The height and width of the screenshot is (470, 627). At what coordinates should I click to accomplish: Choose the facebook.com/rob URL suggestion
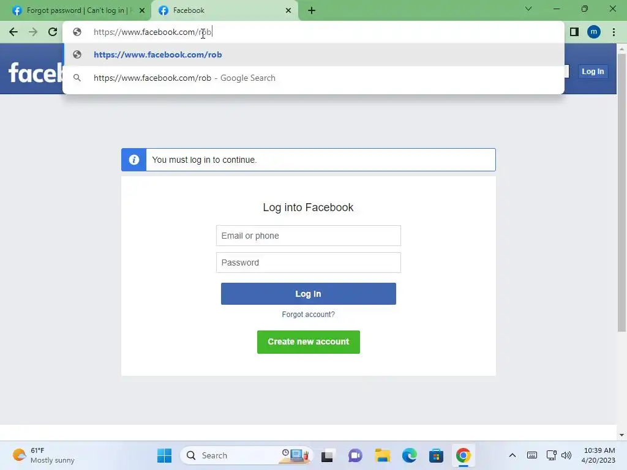point(313,54)
